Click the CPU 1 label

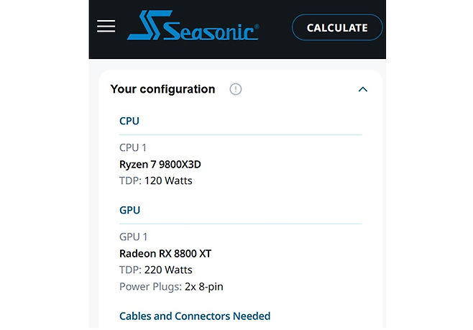pos(133,148)
